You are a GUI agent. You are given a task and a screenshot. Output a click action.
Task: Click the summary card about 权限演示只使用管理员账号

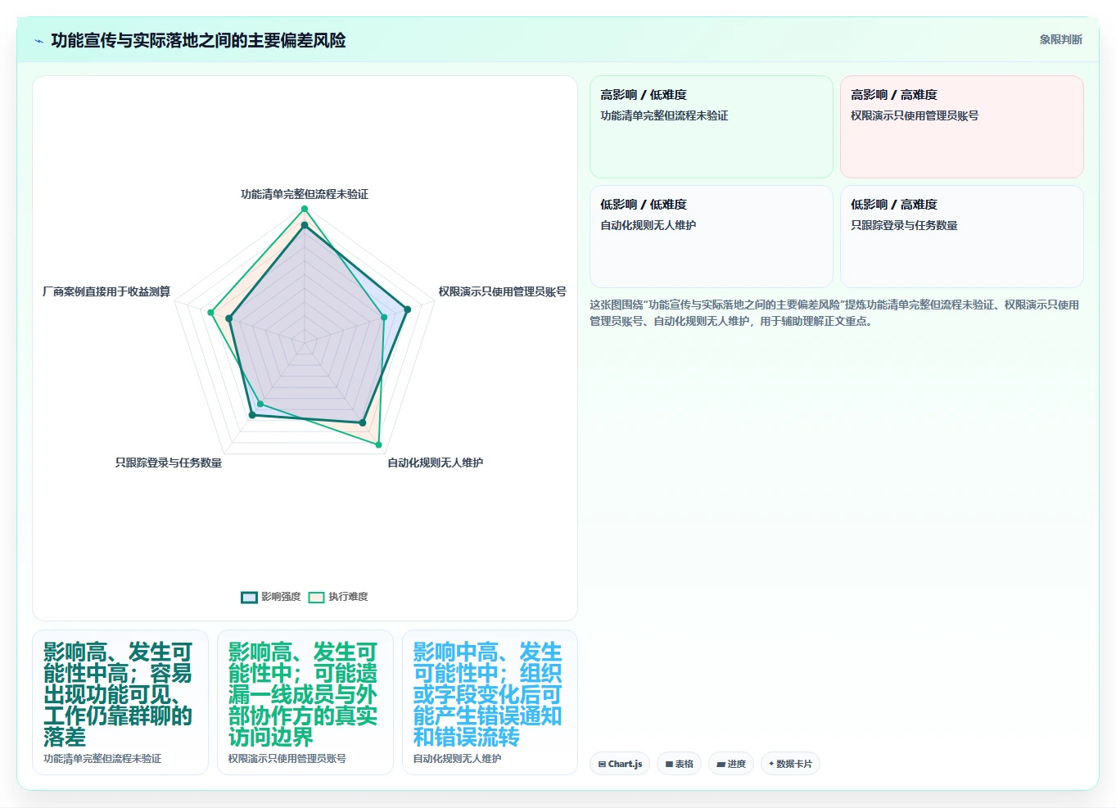(305, 702)
